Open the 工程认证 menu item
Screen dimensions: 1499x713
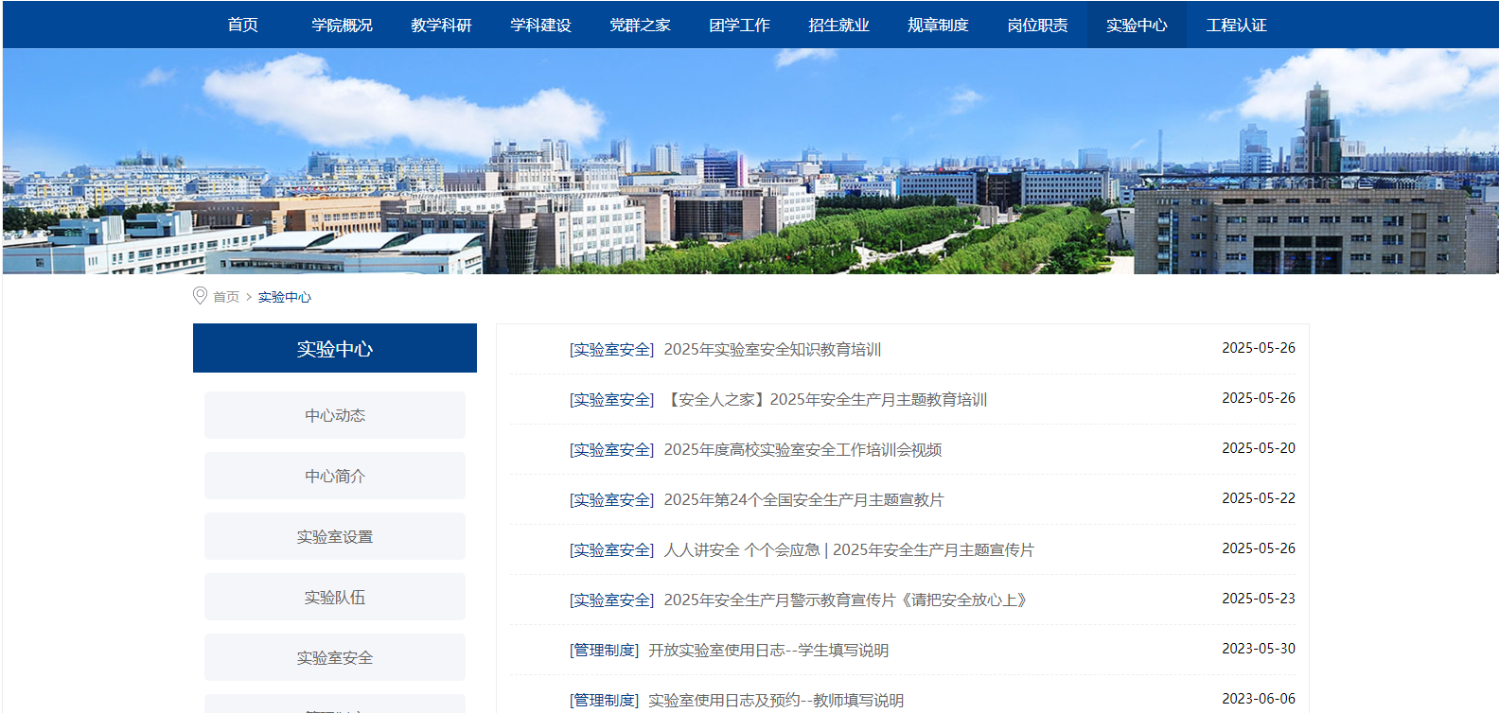1236,25
